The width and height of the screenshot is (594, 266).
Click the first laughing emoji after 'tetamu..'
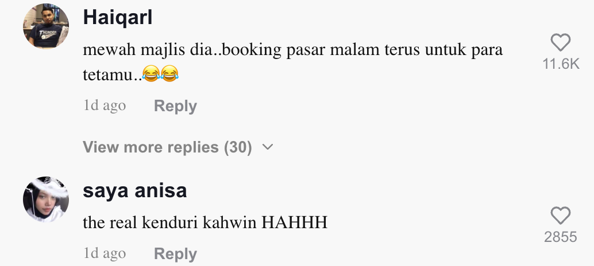click(x=151, y=73)
